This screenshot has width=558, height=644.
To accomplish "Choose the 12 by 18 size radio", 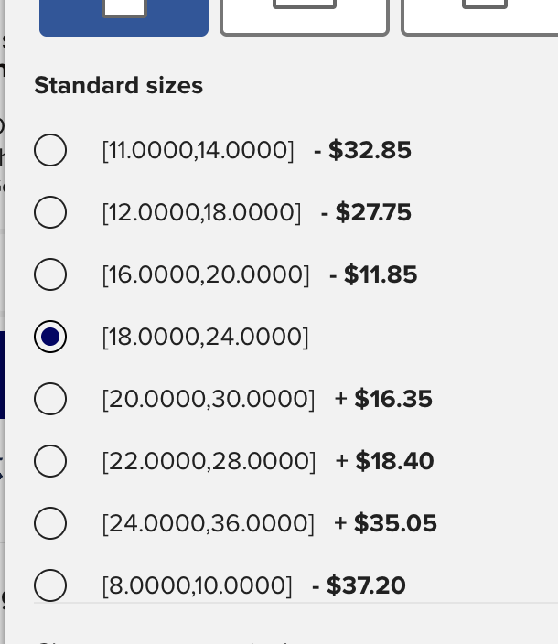I will [50, 212].
